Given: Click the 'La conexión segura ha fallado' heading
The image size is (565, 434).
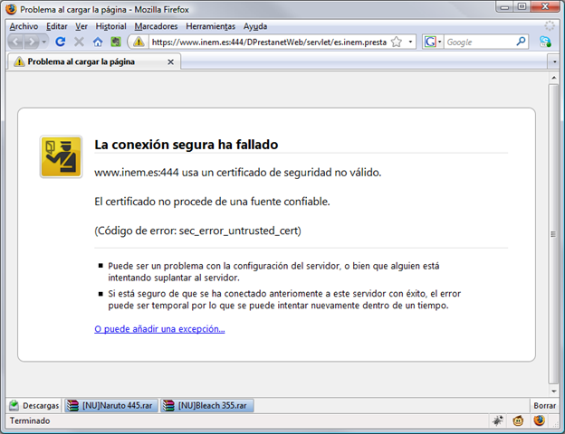Looking at the screenshot, I should point(187,145).
